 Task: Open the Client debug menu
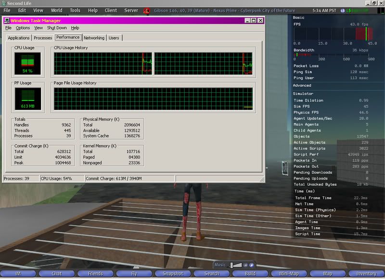pos(111,10)
